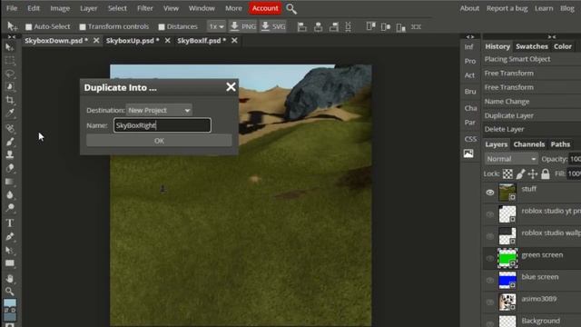Enable the Transform controls checkbox
581x327 pixels.
pyautogui.click(x=83, y=26)
